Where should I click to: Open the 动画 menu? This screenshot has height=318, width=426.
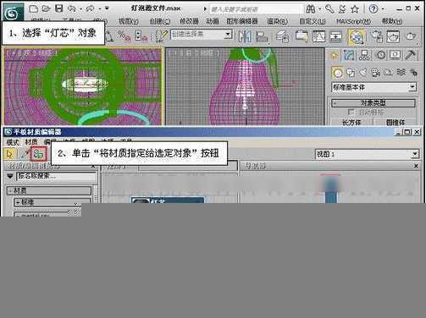point(213,21)
